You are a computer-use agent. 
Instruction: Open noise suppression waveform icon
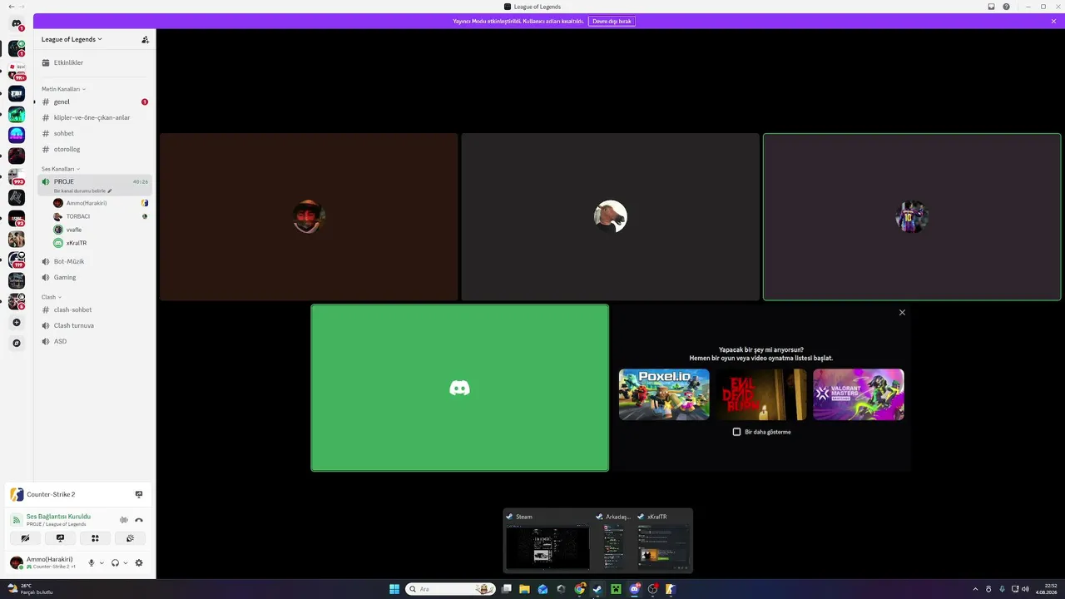coord(124,520)
